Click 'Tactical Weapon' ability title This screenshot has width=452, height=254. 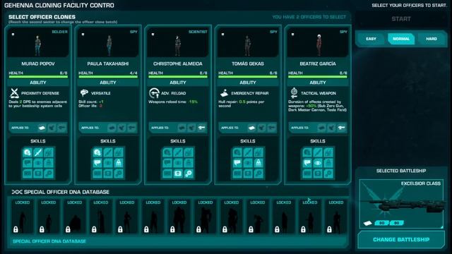point(319,93)
